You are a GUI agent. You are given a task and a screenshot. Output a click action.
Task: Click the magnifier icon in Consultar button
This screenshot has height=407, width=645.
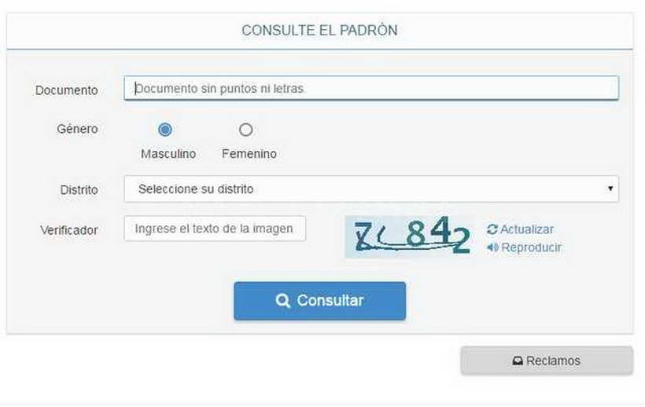tap(282, 301)
